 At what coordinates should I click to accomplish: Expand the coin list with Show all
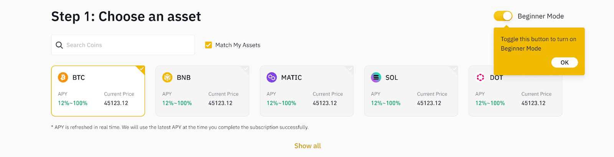tap(307, 146)
